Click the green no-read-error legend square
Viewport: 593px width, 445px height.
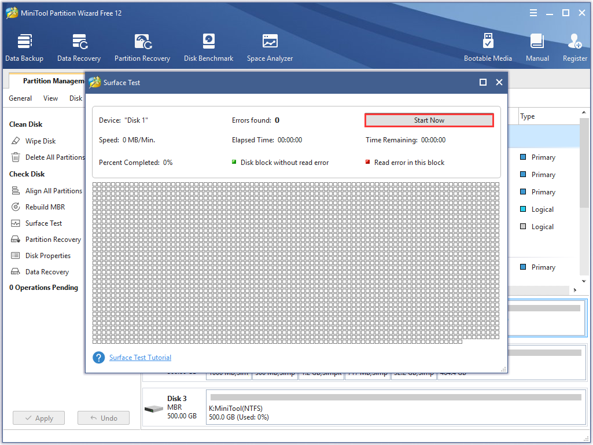234,162
